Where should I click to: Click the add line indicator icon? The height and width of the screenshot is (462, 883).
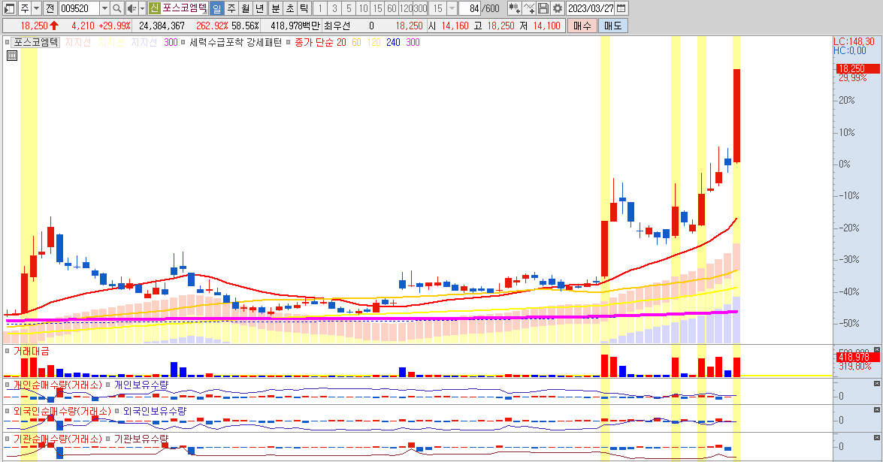(x=529, y=8)
